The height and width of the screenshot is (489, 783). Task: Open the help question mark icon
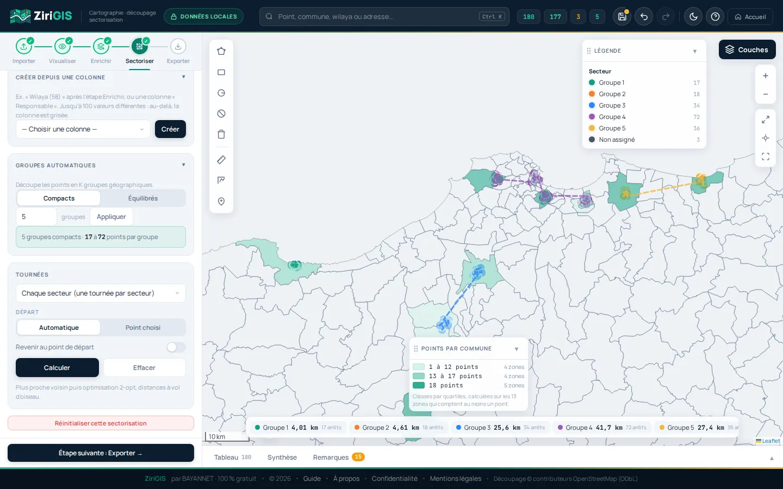(x=715, y=17)
